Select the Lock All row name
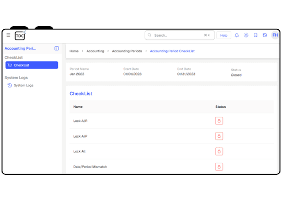Screen dimensions: 282x201 coord(79,151)
